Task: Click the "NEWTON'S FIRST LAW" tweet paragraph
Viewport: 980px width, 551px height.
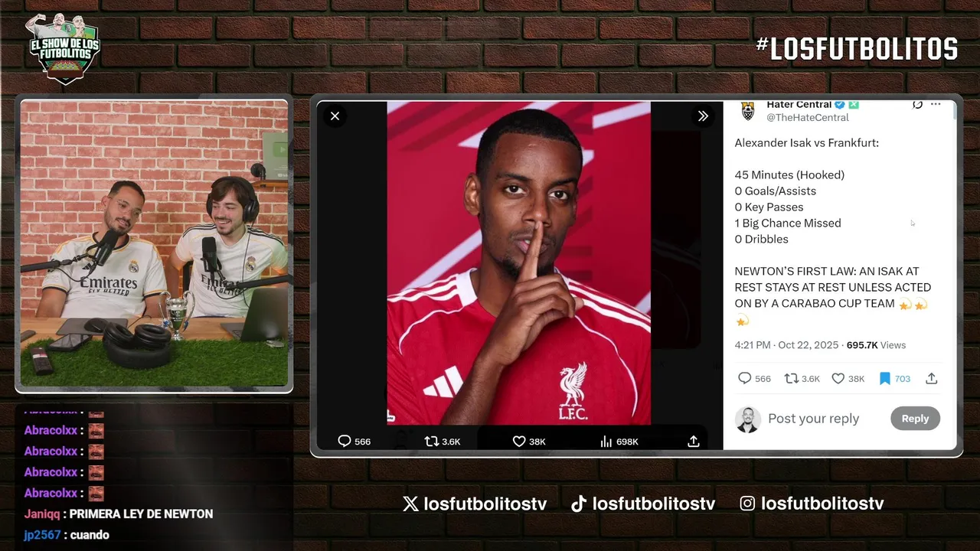Action: coord(832,295)
